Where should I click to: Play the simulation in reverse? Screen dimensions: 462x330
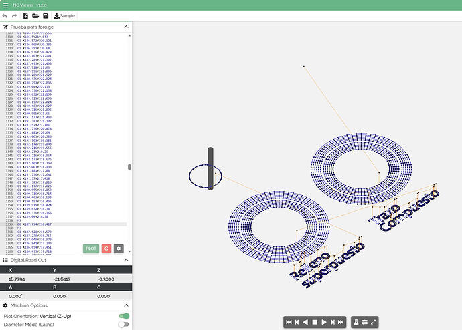coord(305,322)
